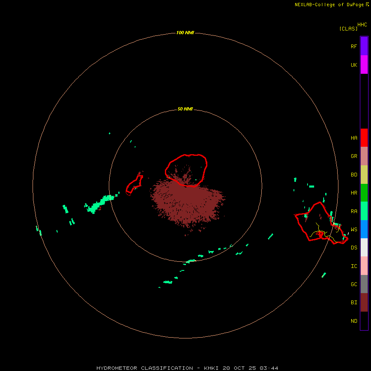Click the NEXLAB-College of DuPage text

(329, 5)
